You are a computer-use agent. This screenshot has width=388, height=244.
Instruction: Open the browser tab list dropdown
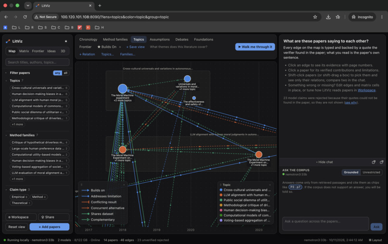pyautogui.click(x=28, y=5)
